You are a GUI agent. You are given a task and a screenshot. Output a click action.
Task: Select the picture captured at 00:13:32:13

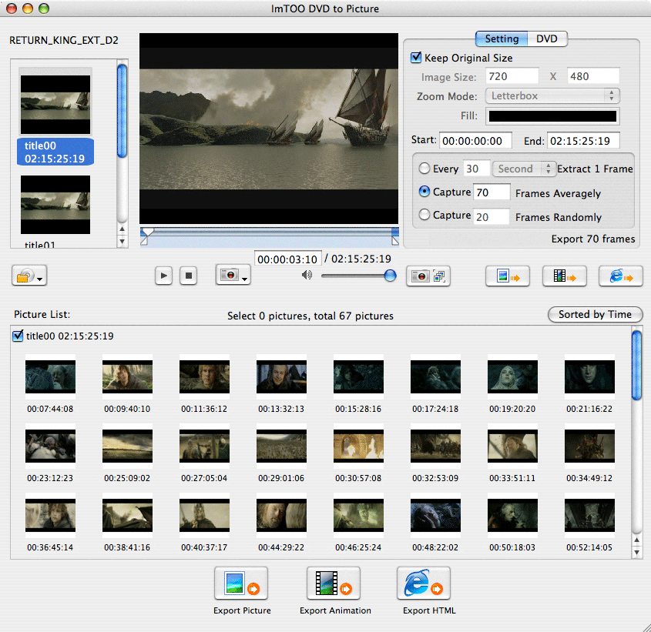tap(281, 376)
